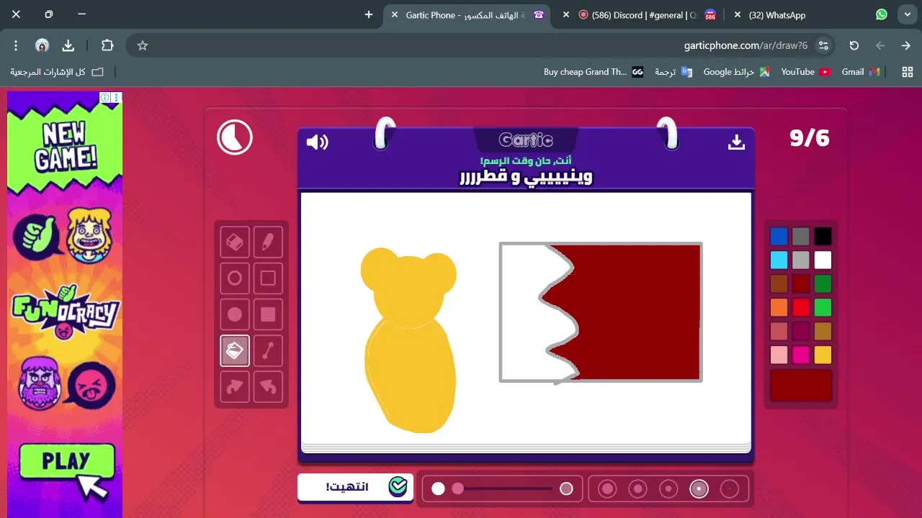Open the ترجمة translate bookmark
Screen dimensions: 922x518
(x=673, y=72)
